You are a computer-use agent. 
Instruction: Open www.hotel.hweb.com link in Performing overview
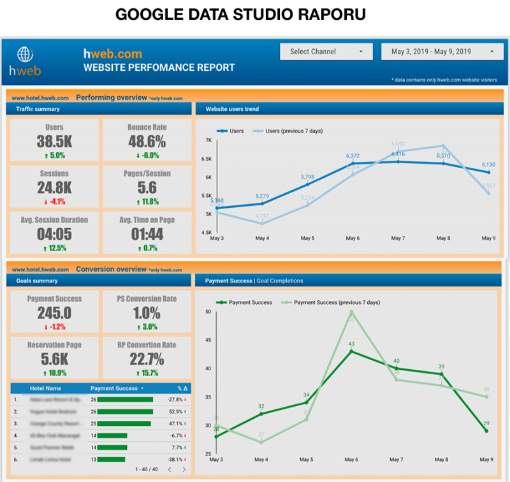point(40,98)
